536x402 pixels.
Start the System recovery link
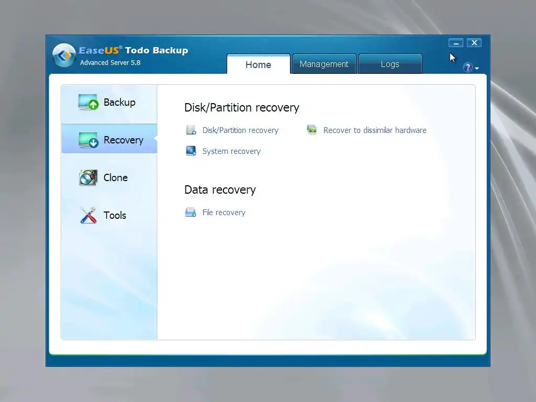point(231,151)
